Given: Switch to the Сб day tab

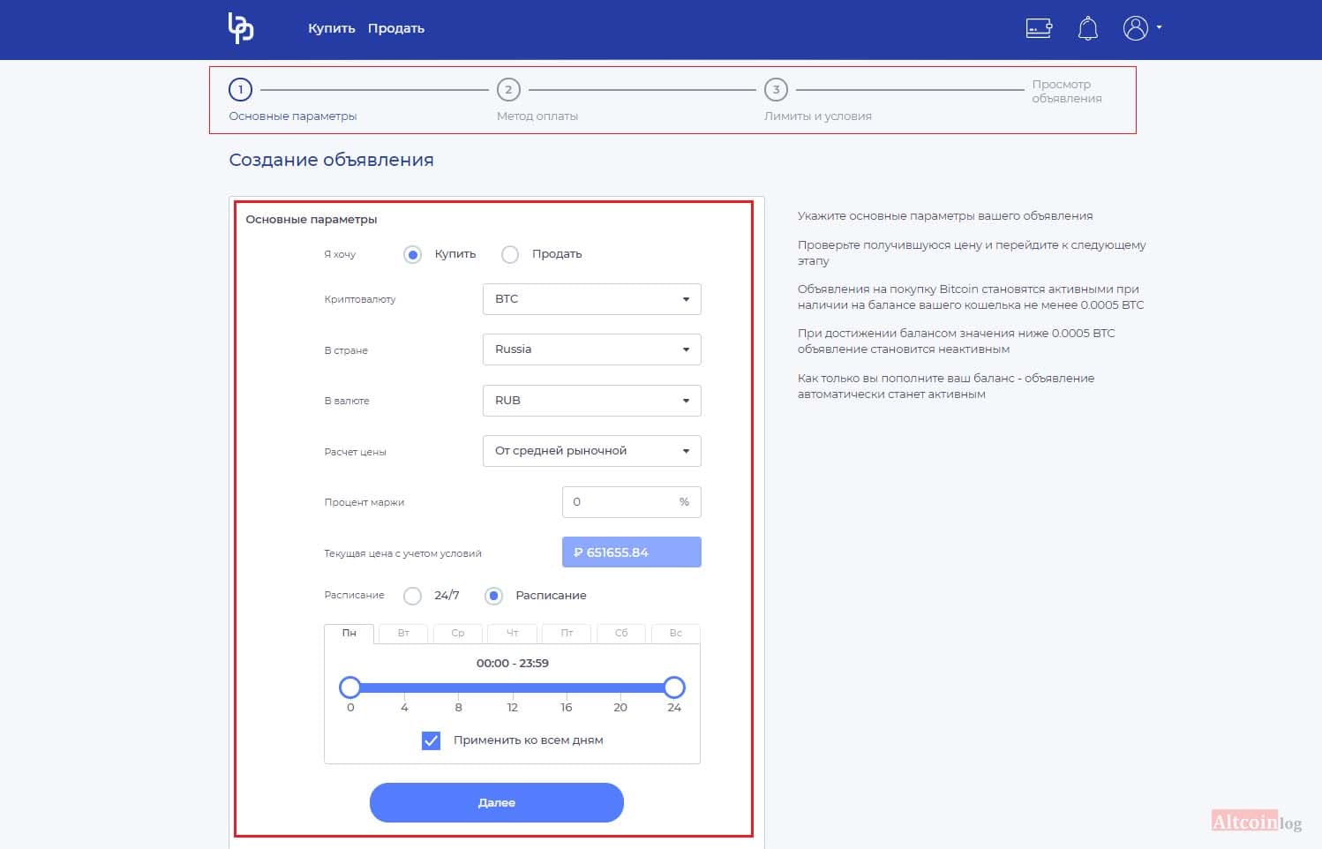Looking at the screenshot, I should pyautogui.click(x=621, y=633).
